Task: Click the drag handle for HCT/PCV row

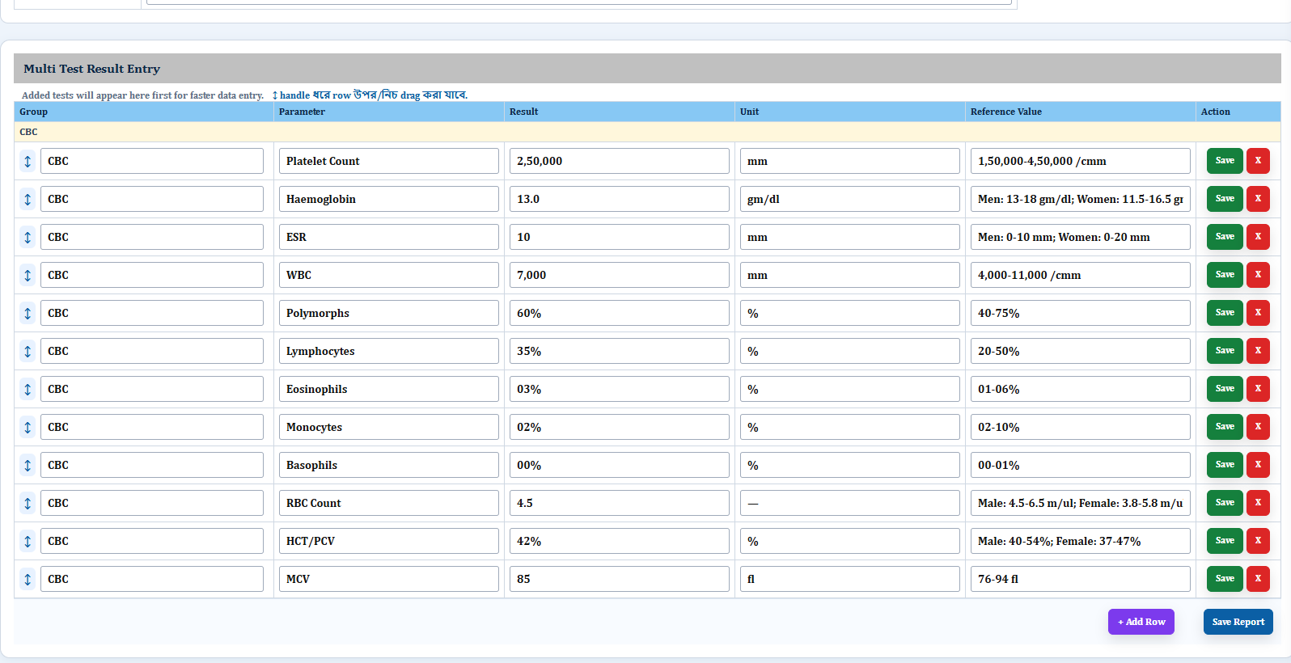Action: [x=28, y=541]
